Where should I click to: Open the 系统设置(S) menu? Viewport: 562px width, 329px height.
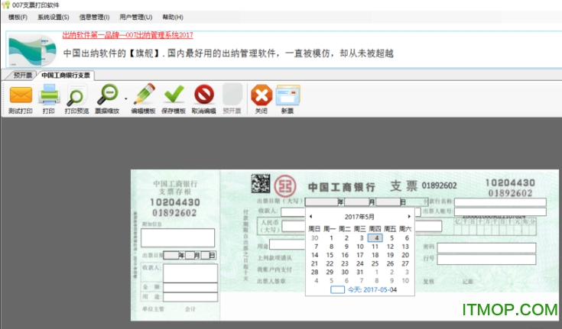click(x=53, y=17)
